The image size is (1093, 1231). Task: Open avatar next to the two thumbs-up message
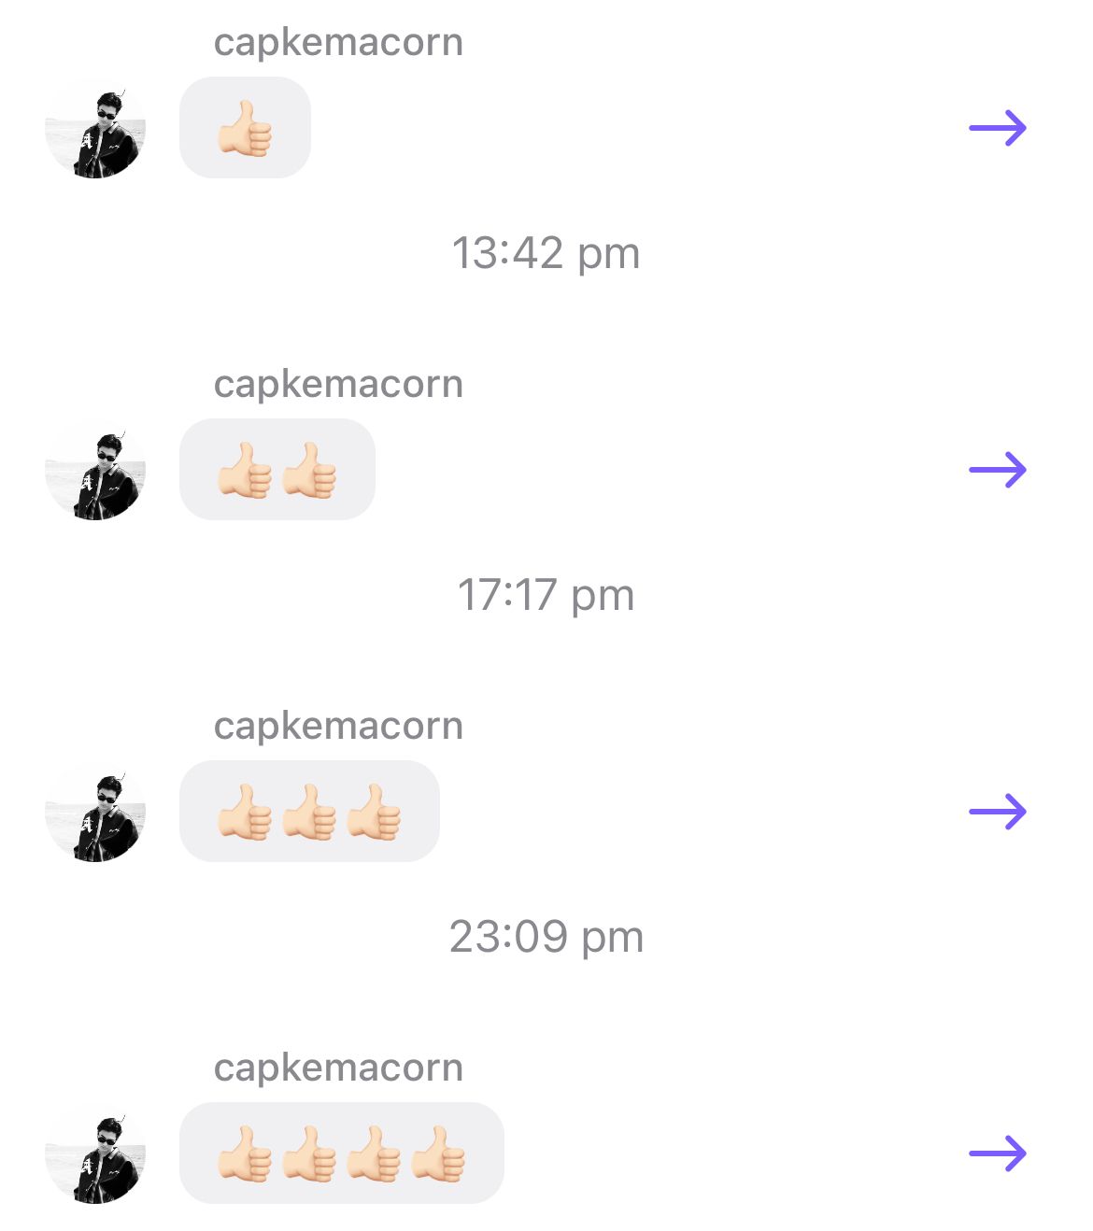pos(95,470)
